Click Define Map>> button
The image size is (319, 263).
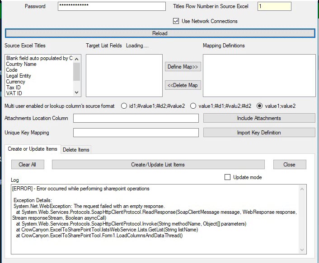pyautogui.click(x=183, y=67)
